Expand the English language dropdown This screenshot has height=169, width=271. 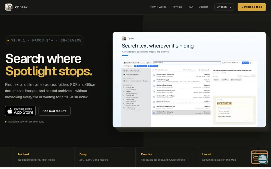point(224,7)
